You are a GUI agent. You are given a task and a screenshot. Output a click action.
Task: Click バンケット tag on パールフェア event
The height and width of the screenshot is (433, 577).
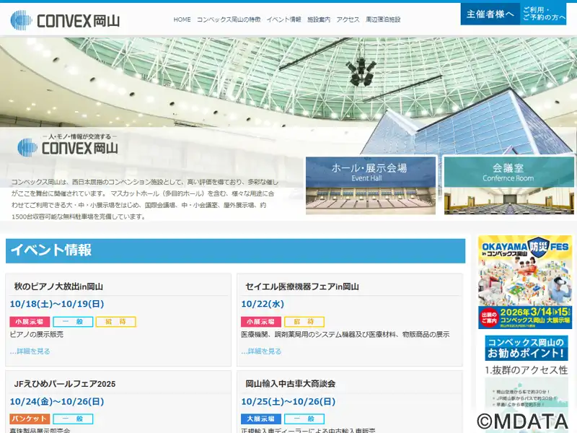30,419
